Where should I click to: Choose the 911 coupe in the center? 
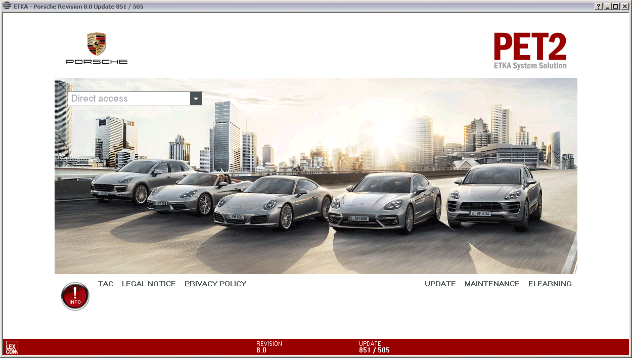point(273,202)
